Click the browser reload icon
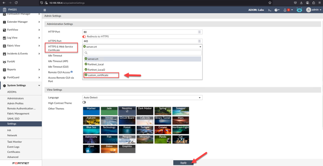Viewport: 323px width, 166px height. coord(16,3)
